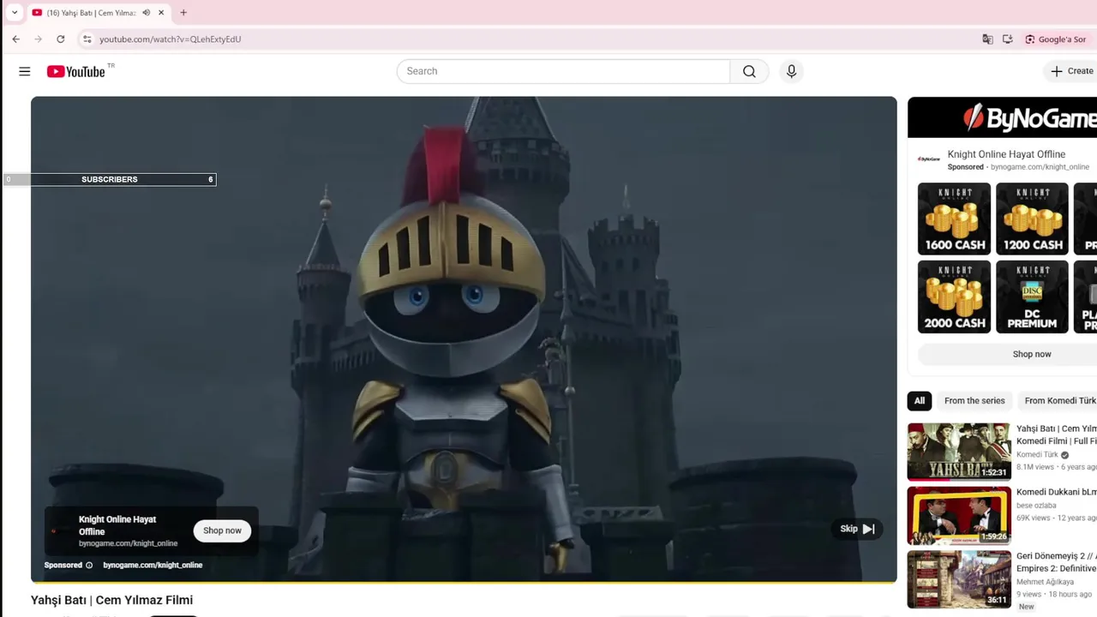Open the 2000 CASH product card

click(954, 297)
